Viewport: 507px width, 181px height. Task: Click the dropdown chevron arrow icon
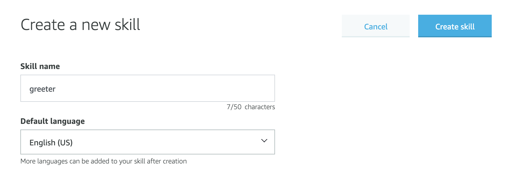[x=264, y=141]
